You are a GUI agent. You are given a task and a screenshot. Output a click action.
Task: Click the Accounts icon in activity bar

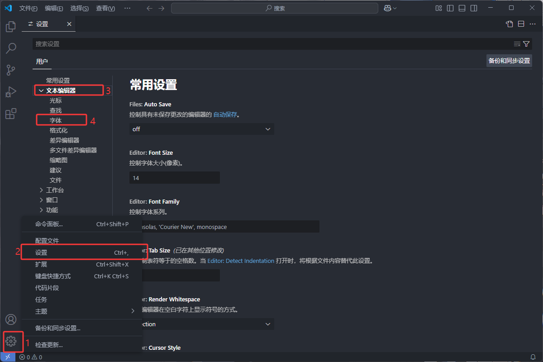pyautogui.click(x=10, y=319)
